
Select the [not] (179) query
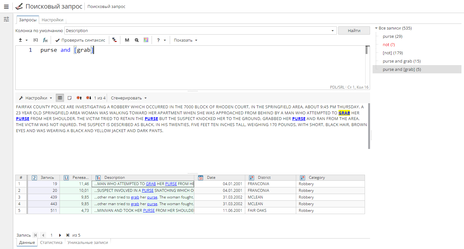click(x=393, y=53)
